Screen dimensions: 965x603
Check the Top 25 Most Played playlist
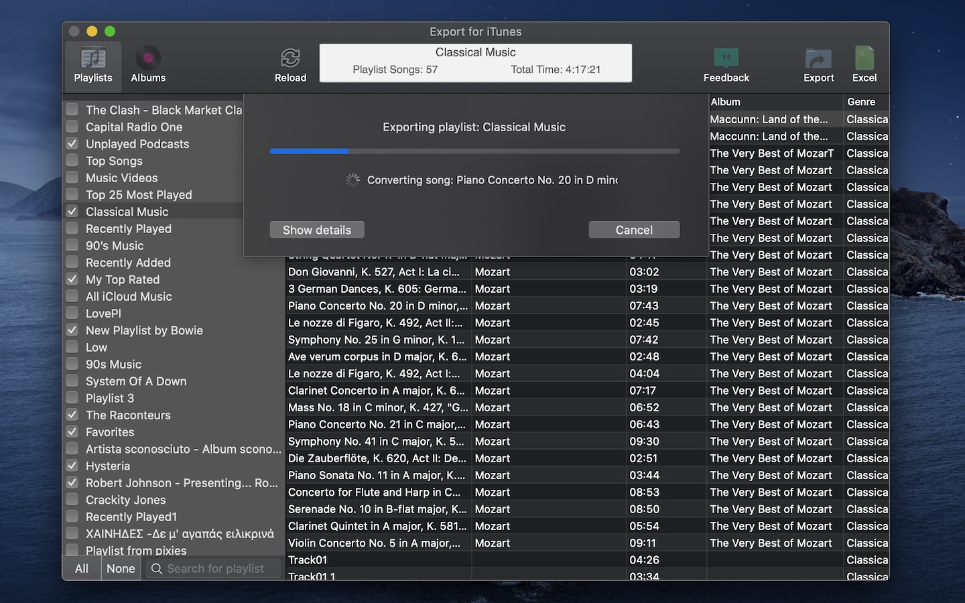(72, 194)
